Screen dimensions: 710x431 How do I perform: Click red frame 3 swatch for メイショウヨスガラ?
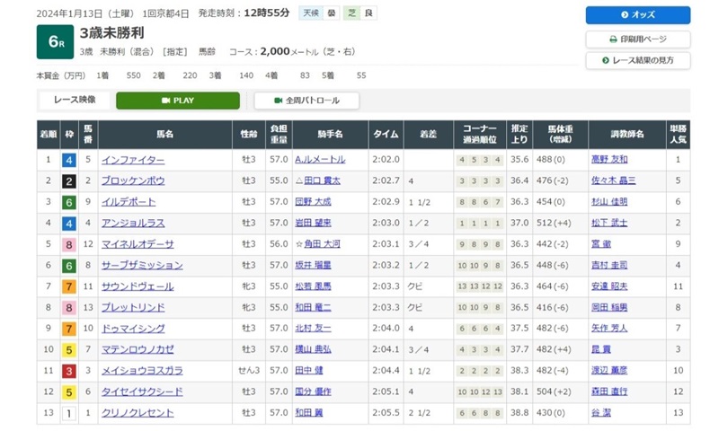68,370
